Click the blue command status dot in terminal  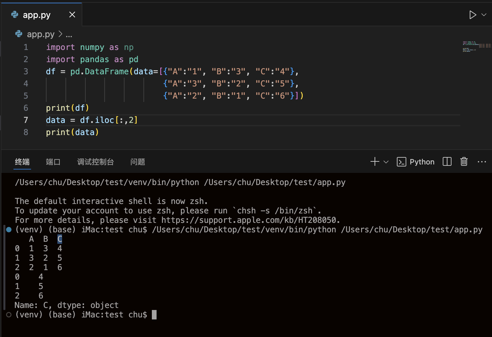[x=9, y=230]
